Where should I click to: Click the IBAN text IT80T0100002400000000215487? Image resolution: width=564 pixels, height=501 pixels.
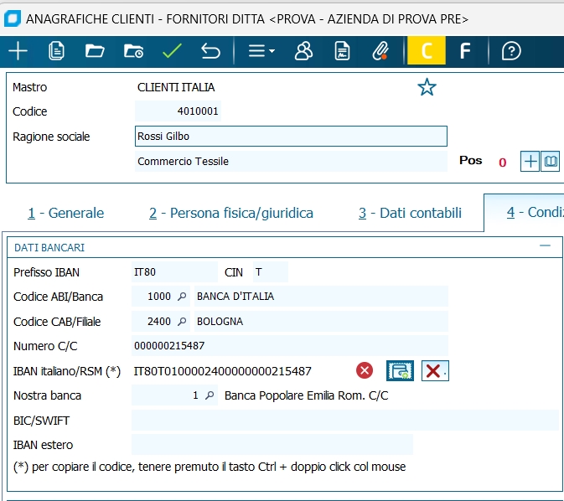pos(222,371)
